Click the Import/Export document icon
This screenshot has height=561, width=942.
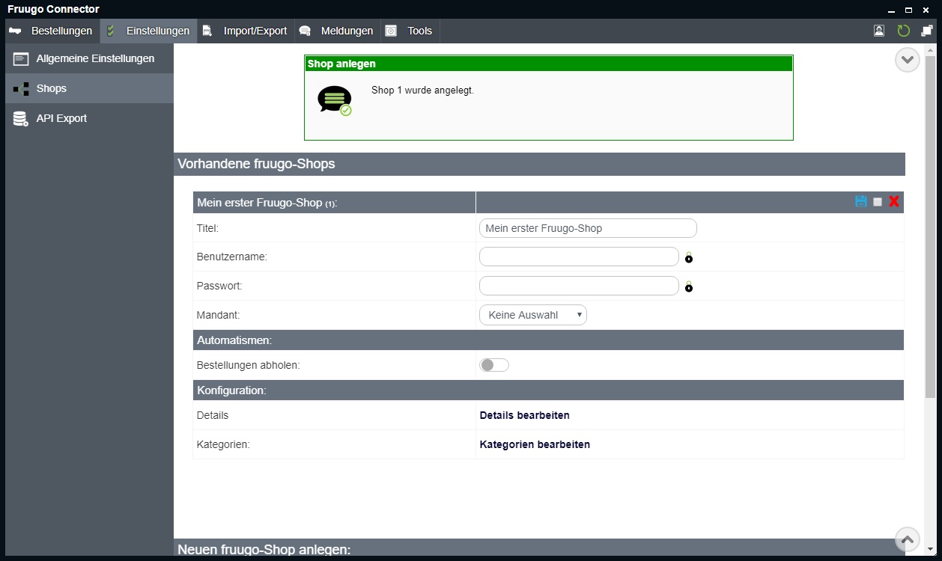click(x=207, y=31)
